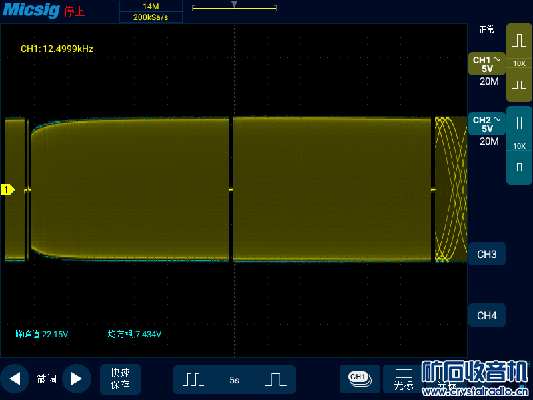Narrow the timebase using the double-pulse icon
The width and height of the screenshot is (533, 400).
(193, 379)
